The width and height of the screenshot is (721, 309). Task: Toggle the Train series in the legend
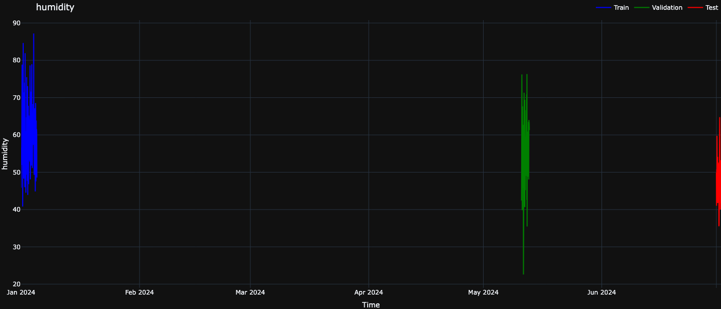point(612,8)
